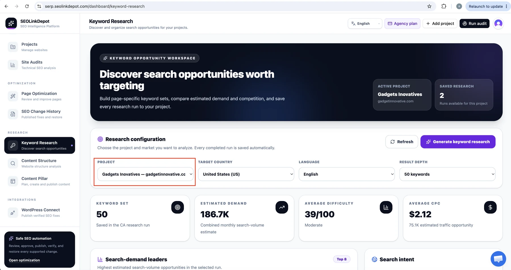This screenshot has height=270, width=511.
Task: Click the Refresh button
Action: [x=402, y=142]
